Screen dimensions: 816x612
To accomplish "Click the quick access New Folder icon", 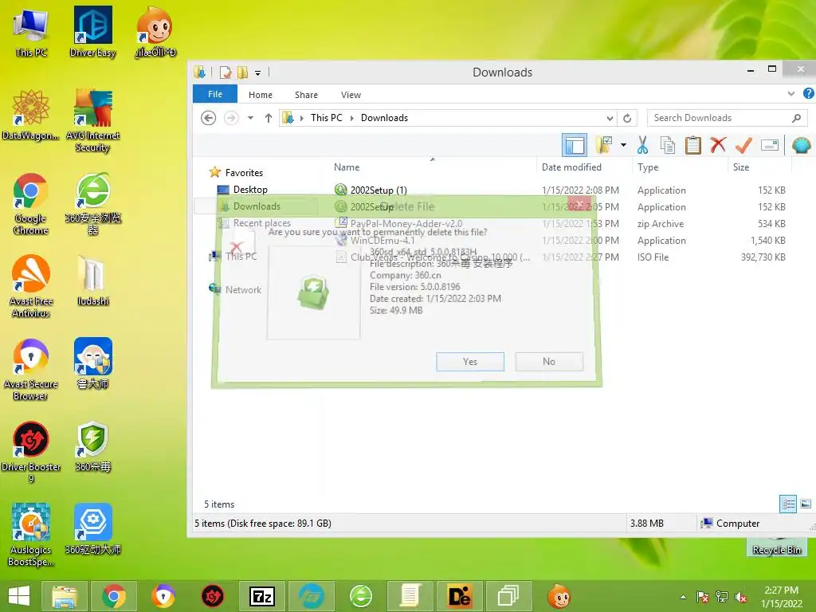I will 242,73.
